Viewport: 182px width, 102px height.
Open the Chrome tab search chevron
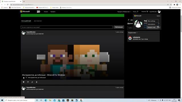[168, 1]
